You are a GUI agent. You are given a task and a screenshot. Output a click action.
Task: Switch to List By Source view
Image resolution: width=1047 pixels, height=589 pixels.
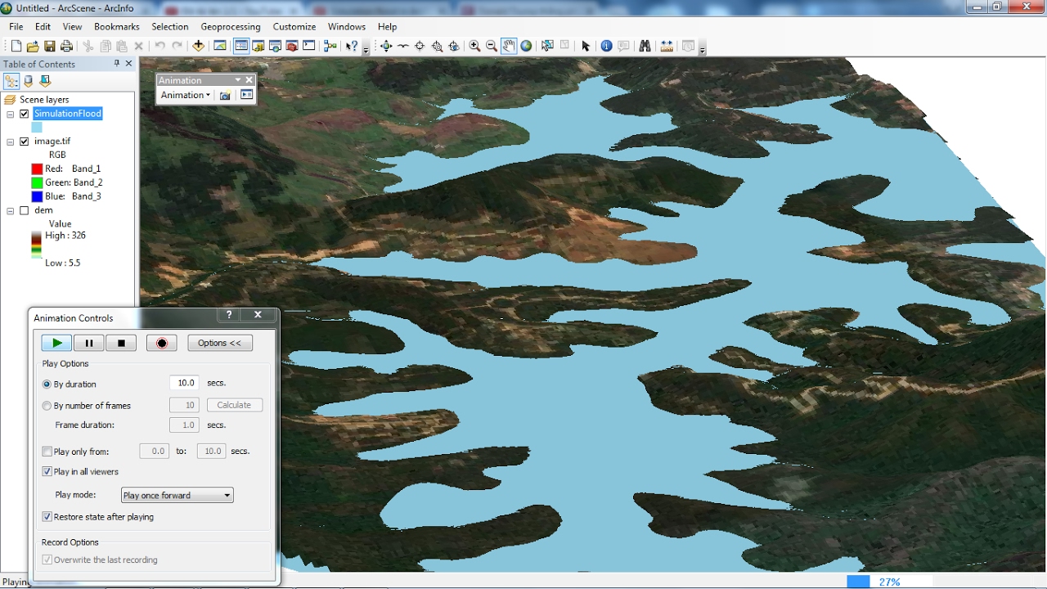29,81
